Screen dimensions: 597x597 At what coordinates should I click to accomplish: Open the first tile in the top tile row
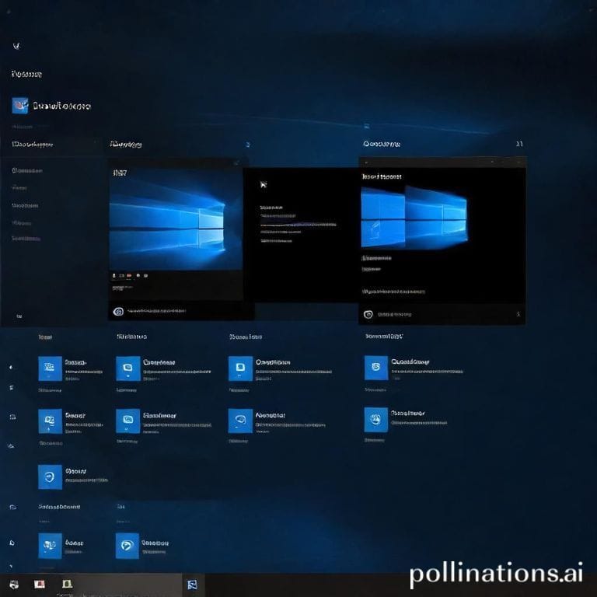coord(50,368)
